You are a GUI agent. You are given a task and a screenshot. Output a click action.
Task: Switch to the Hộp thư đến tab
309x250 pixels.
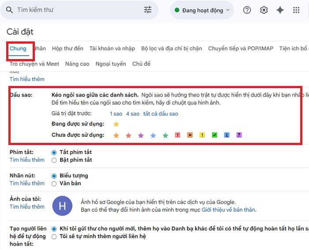pos(68,49)
